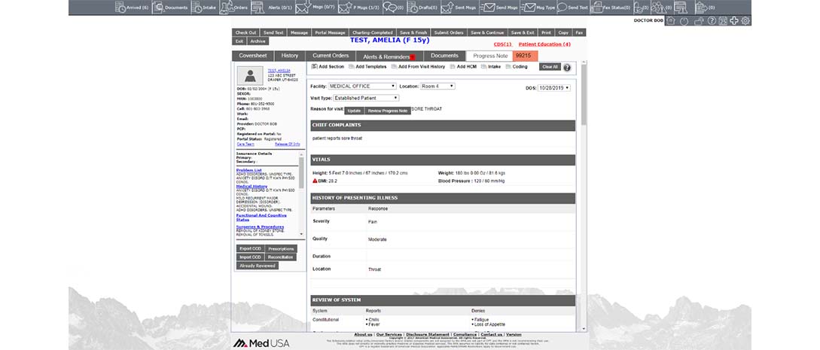
Task: Switch to the Current Orders tab
Action: (x=331, y=56)
